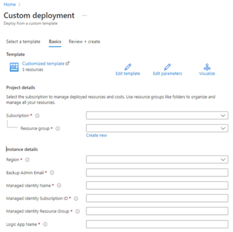The height and width of the screenshot is (232, 233).
Task: Click the Managed Identity Resource Group field
Action: (157, 211)
